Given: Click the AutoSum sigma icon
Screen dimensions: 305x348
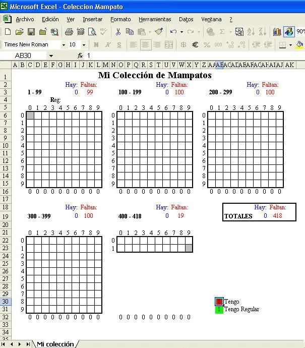Looking at the screenshot, I should pos(222,32).
